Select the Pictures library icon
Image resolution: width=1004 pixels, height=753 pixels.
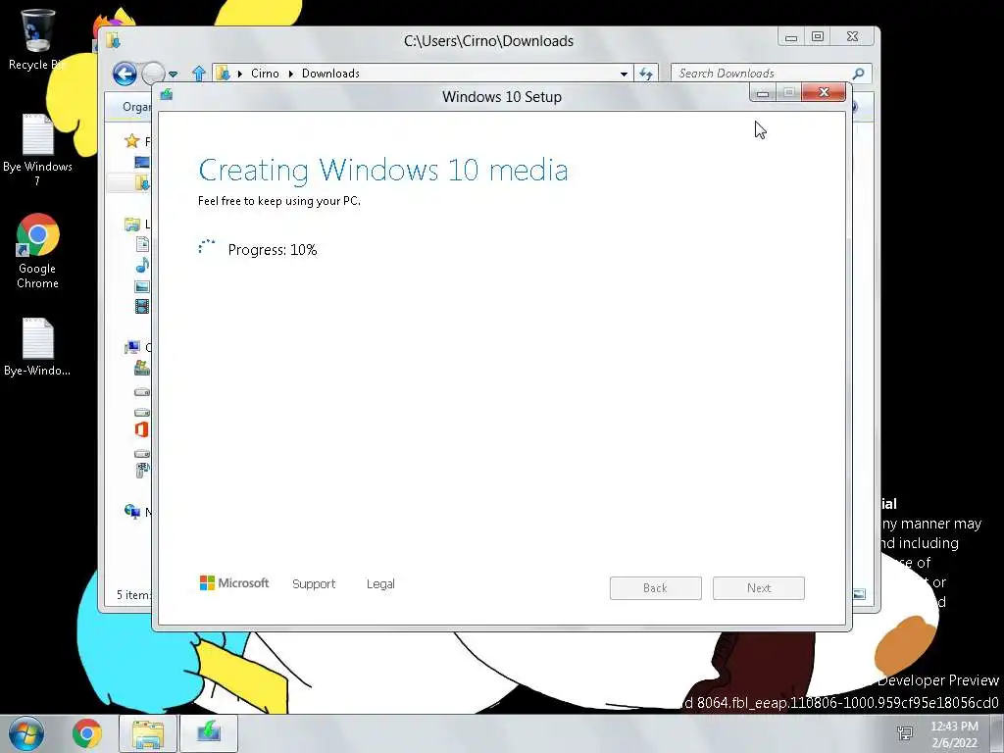click(x=142, y=286)
